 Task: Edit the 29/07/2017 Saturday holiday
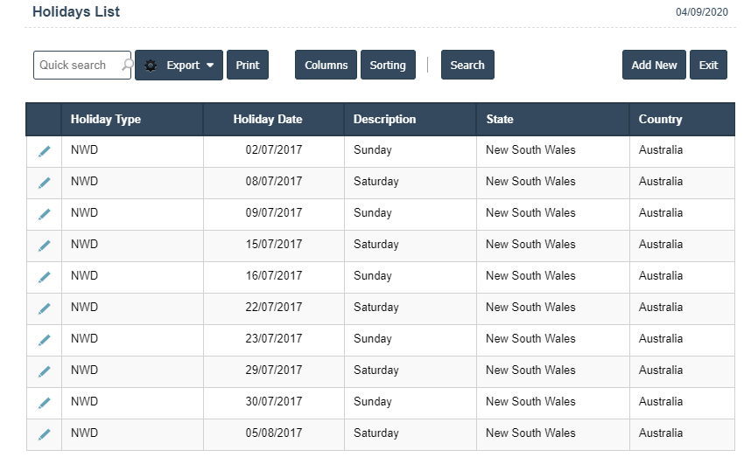point(45,371)
